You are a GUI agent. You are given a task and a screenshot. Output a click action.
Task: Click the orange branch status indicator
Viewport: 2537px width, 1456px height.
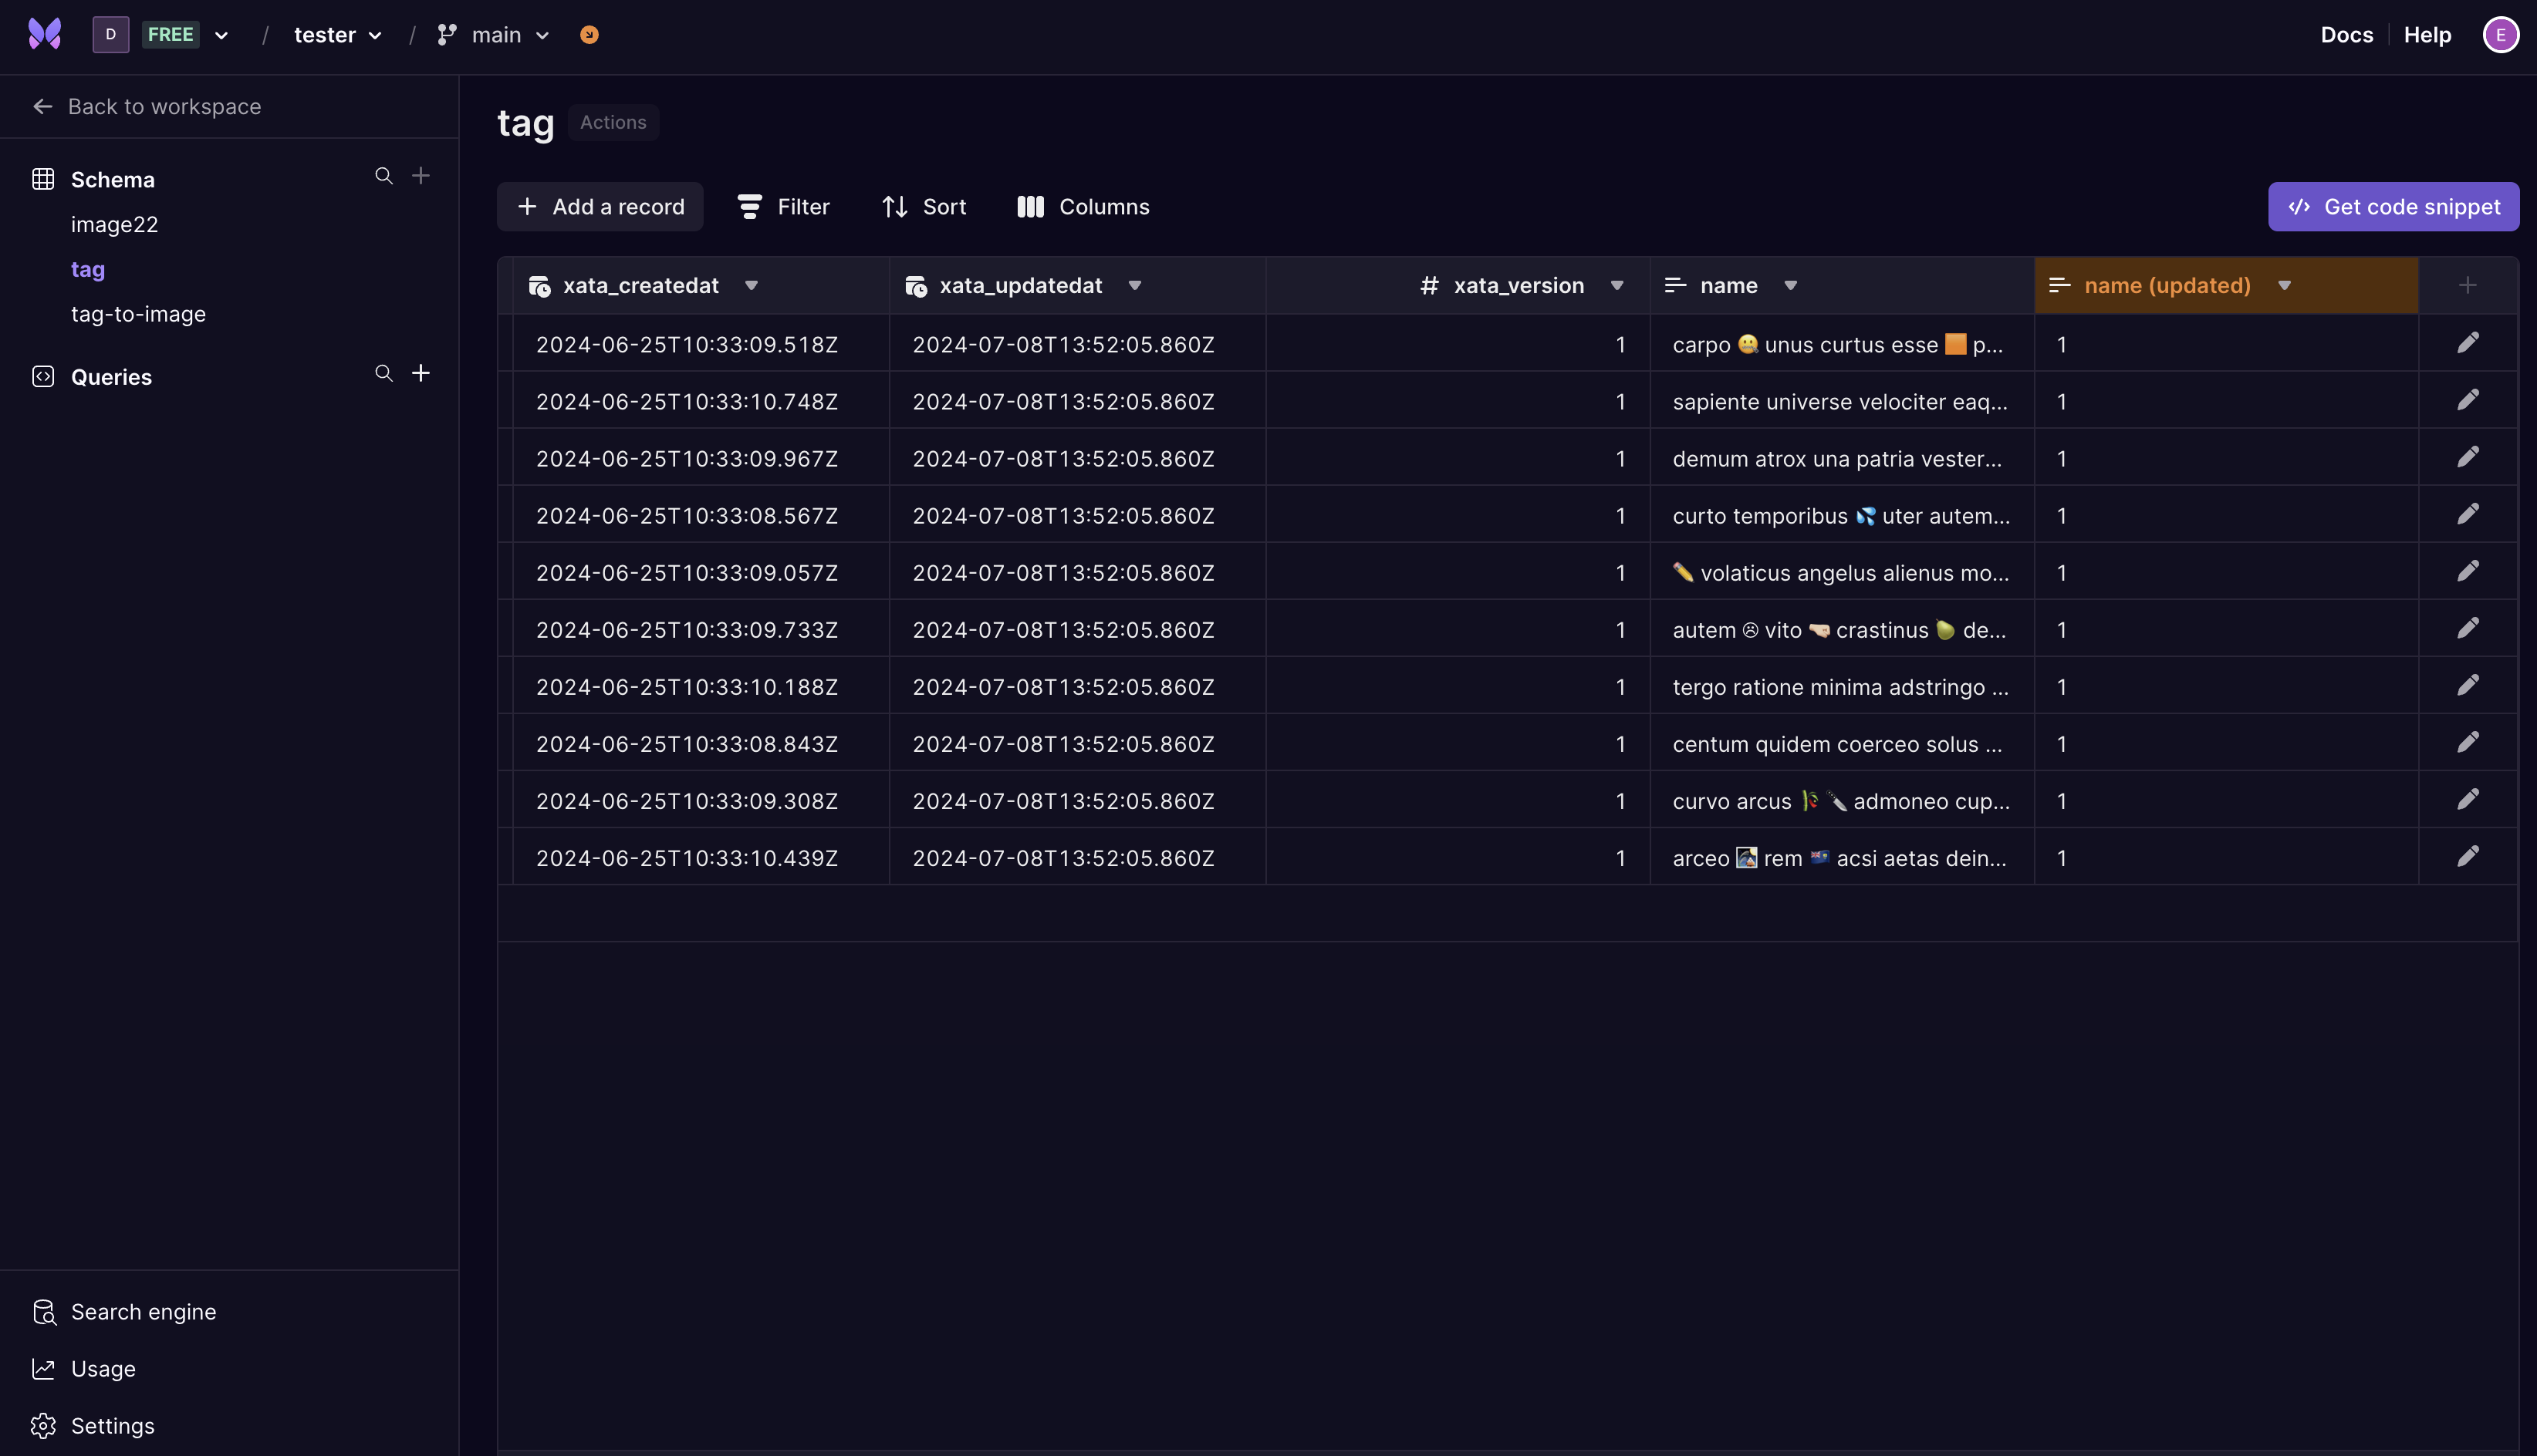(589, 35)
